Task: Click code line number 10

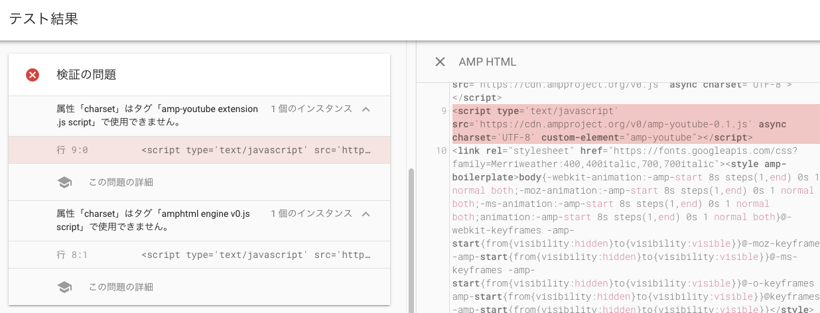Action: pos(441,151)
